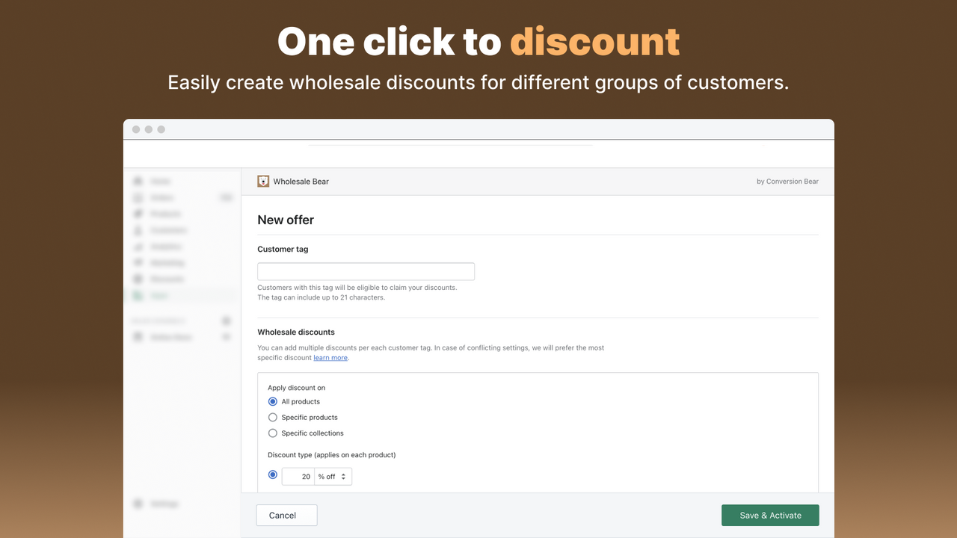Click the Wholesale Bear app logo icon
The height and width of the screenshot is (538, 957).
click(263, 181)
